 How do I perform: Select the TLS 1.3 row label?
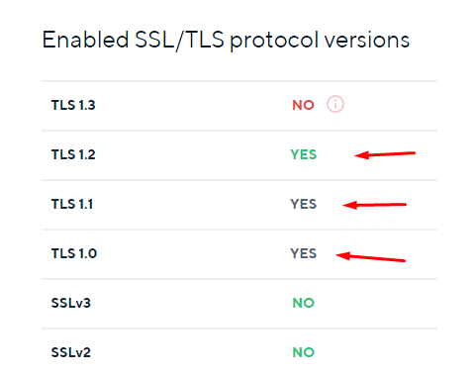pos(73,105)
